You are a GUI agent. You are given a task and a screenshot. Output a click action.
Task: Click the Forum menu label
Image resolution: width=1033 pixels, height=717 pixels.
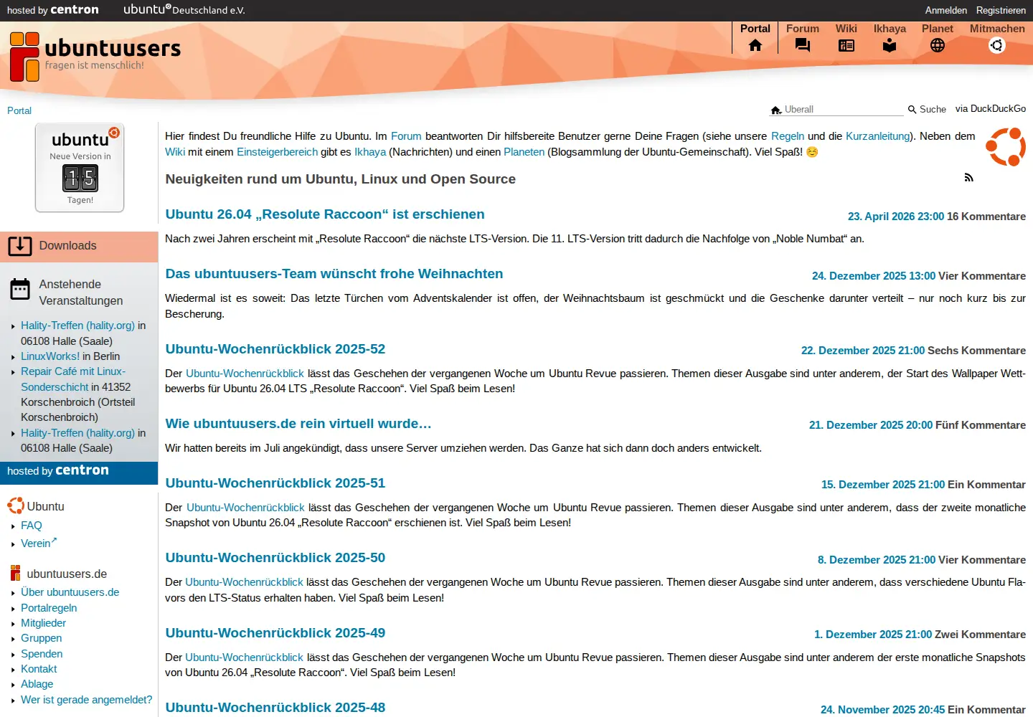click(802, 29)
